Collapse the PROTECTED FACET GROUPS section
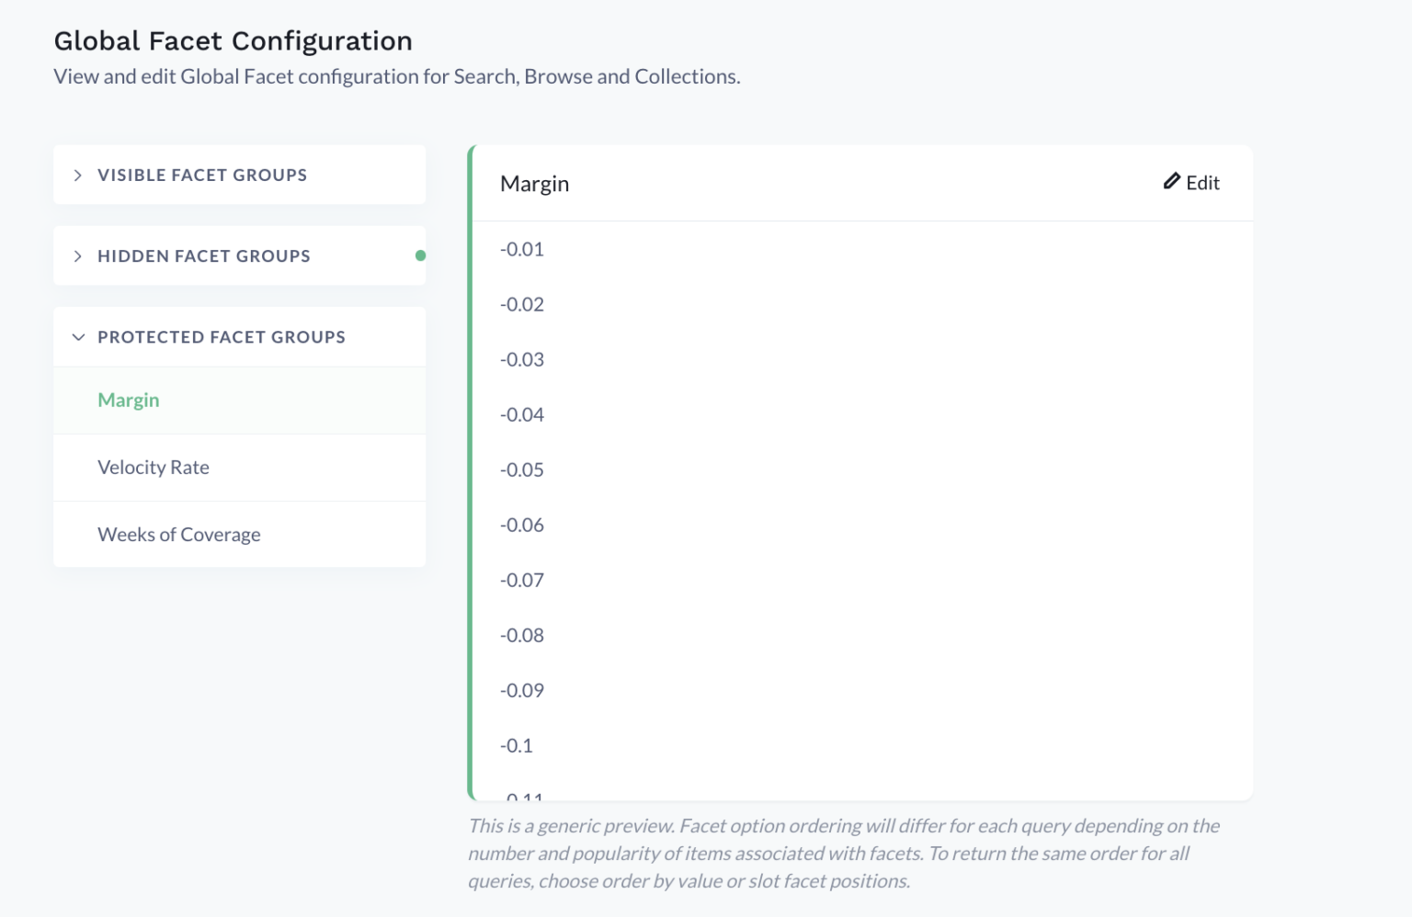This screenshot has height=917, width=1412. (x=221, y=336)
